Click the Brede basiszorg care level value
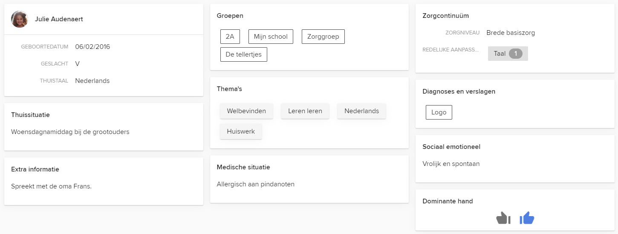This screenshot has height=234, width=618. point(511,33)
